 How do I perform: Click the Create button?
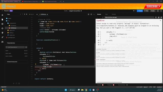coord(153,11)
